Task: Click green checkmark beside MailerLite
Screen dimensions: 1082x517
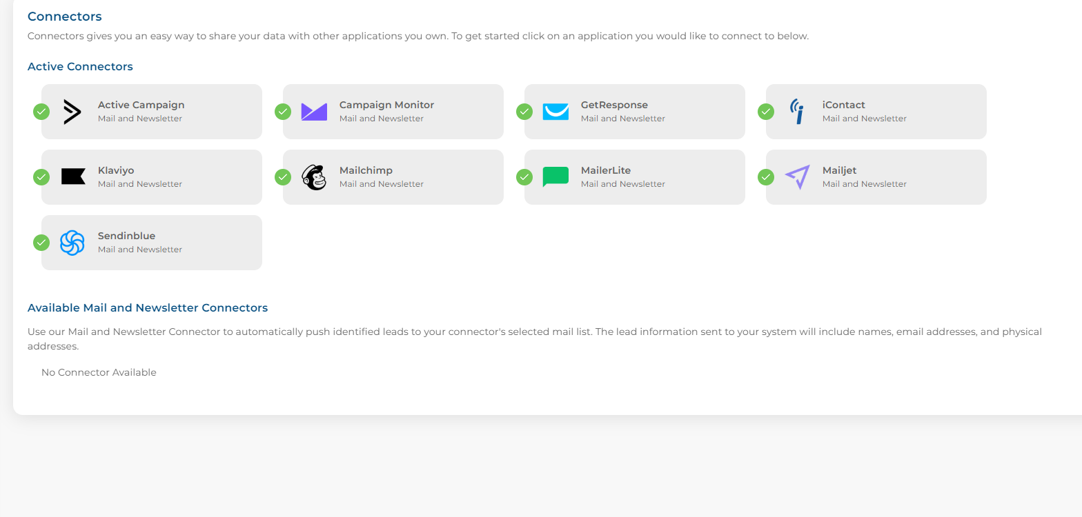Action: (524, 177)
